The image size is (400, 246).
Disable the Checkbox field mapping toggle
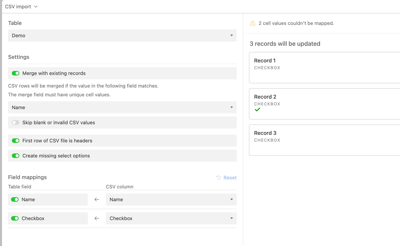click(x=15, y=218)
